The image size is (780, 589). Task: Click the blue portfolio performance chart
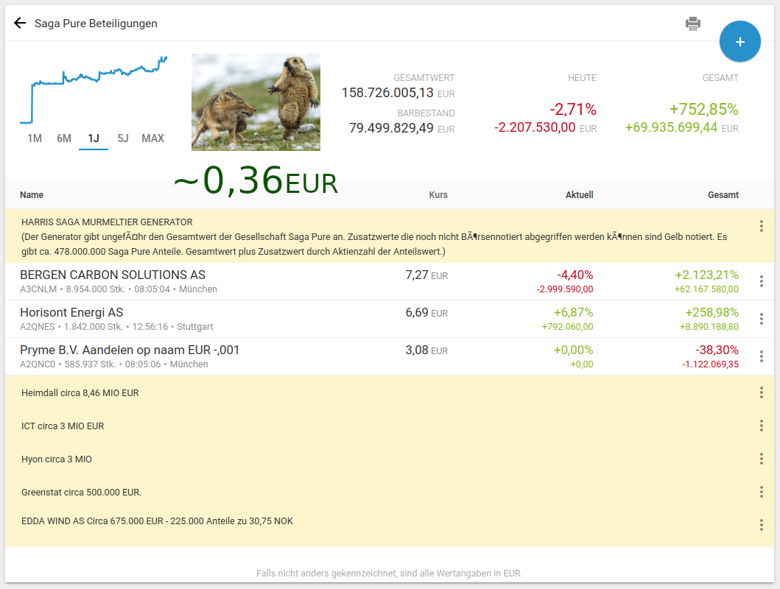tap(94, 90)
